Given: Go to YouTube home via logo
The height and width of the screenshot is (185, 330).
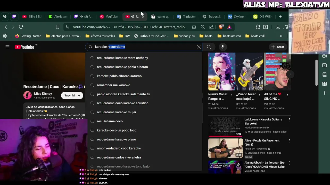Looking at the screenshot, I should [24, 47].
